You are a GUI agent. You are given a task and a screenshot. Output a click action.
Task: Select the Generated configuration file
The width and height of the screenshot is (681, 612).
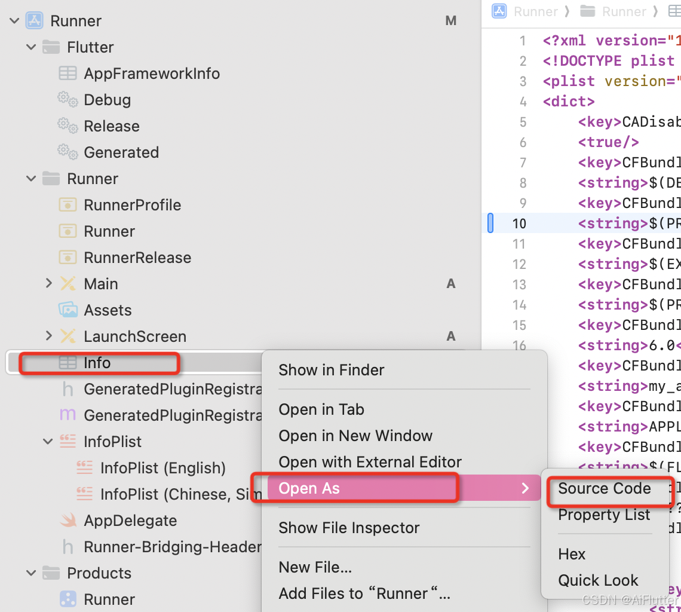tap(121, 152)
